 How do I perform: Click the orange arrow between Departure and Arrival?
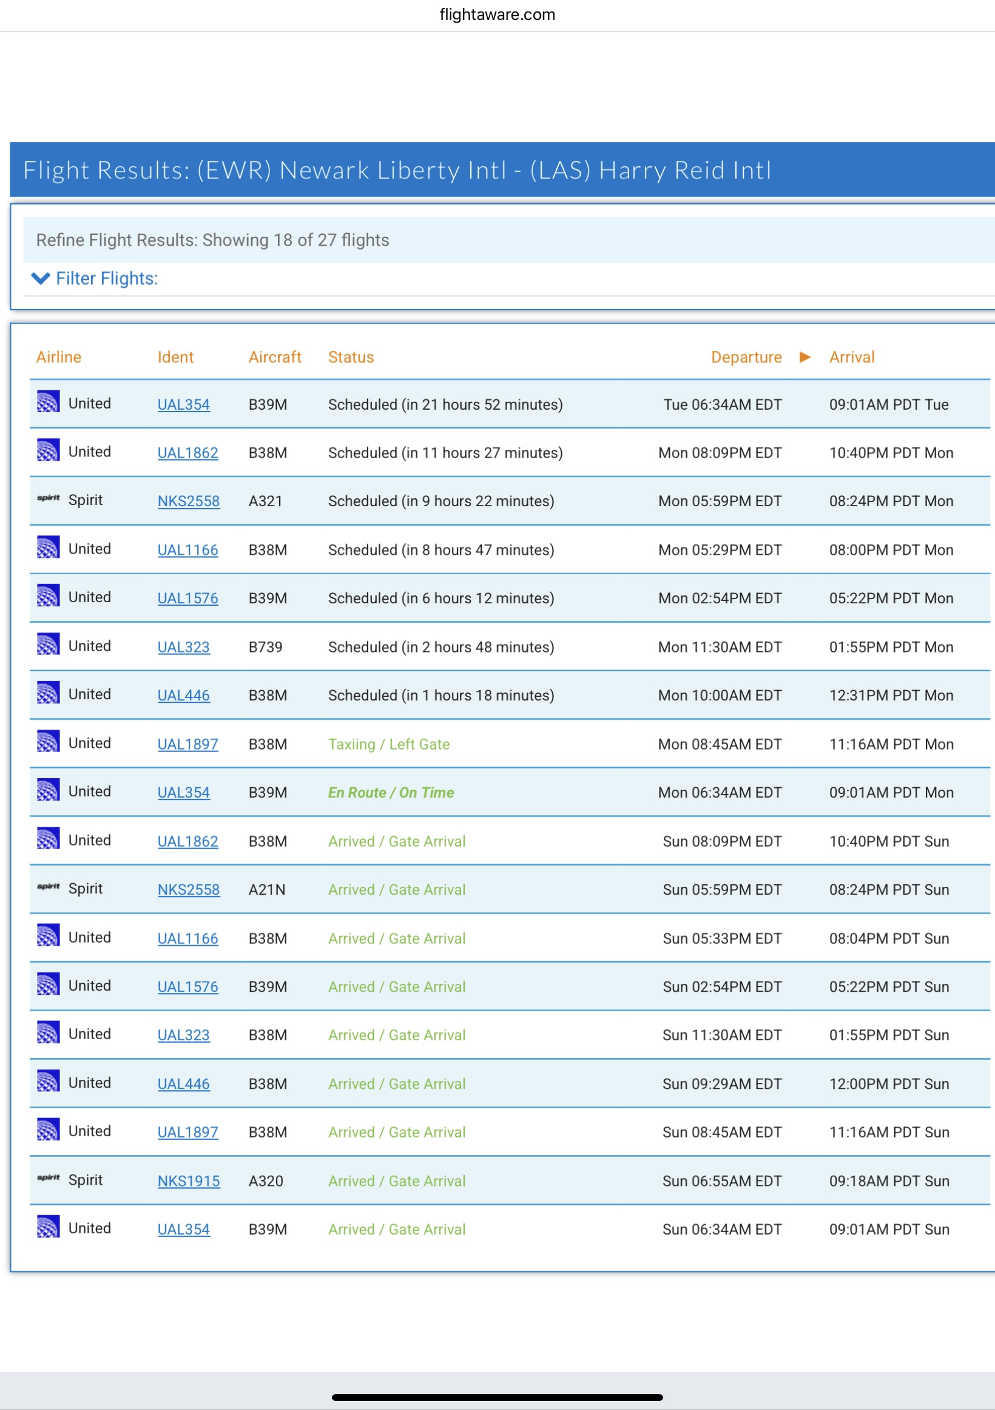pyautogui.click(x=805, y=358)
